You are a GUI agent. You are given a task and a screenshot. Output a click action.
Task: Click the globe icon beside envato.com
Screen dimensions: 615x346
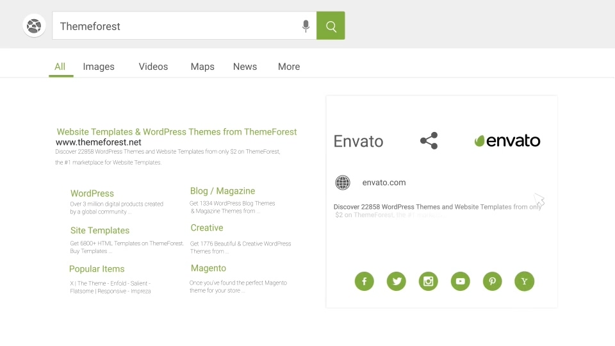[x=342, y=183]
